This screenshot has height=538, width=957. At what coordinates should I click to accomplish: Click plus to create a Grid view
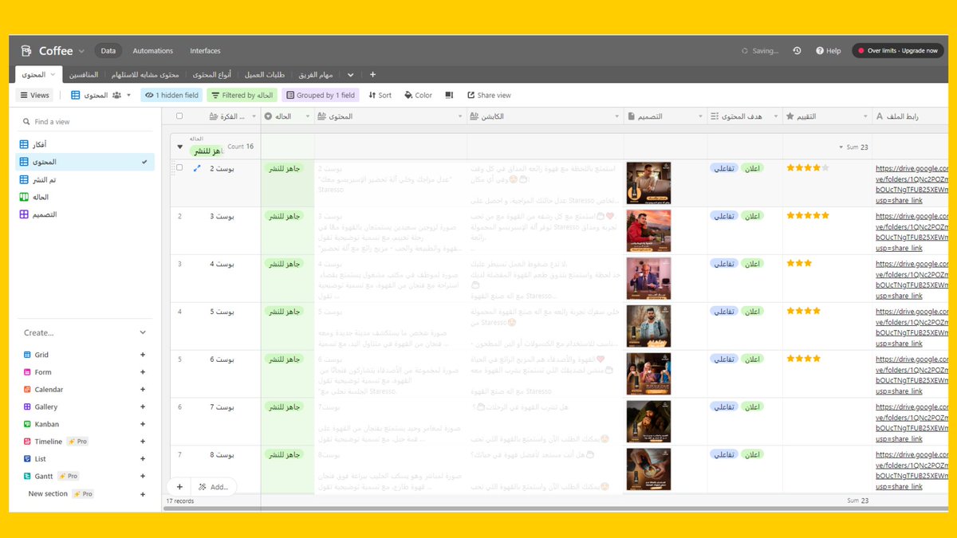pyautogui.click(x=143, y=355)
